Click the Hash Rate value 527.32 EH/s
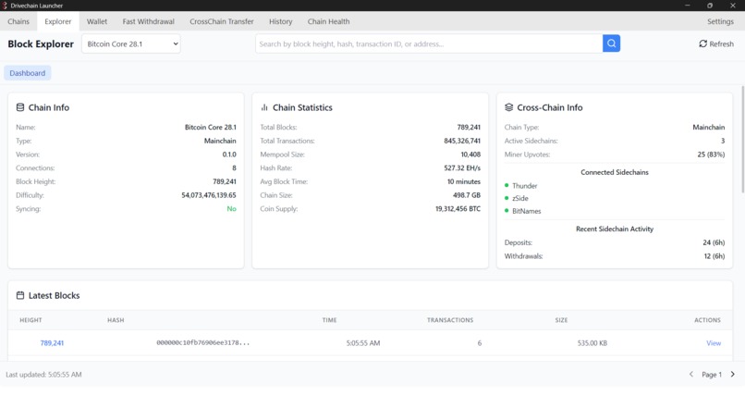Viewport: 745px width, 396px height. pyautogui.click(x=462, y=167)
